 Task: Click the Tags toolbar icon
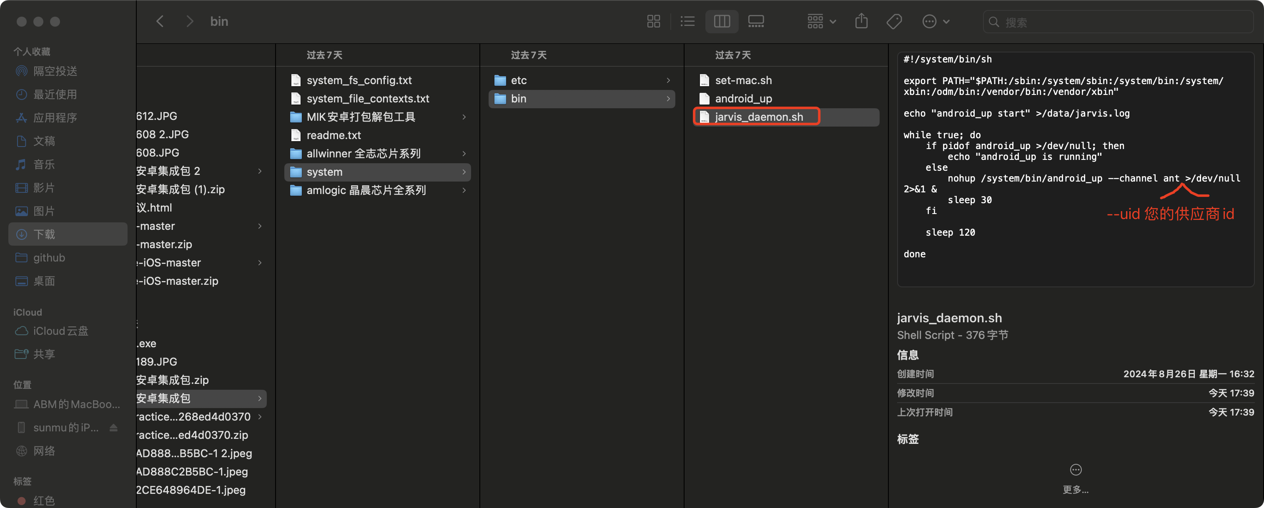tap(894, 22)
